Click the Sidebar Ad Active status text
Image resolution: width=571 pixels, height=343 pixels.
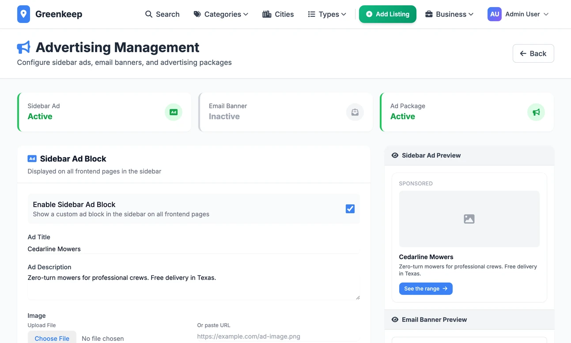click(x=40, y=117)
